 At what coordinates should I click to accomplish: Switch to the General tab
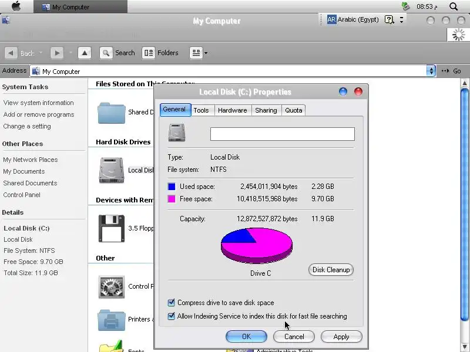175,110
